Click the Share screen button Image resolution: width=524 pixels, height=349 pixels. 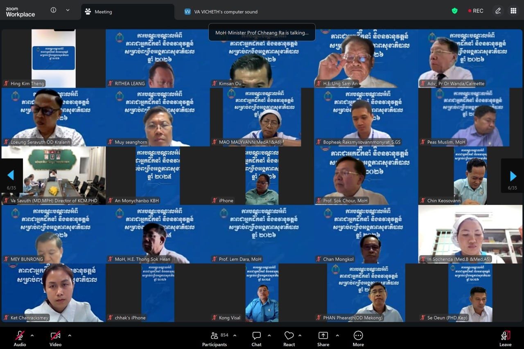[x=323, y=339]
